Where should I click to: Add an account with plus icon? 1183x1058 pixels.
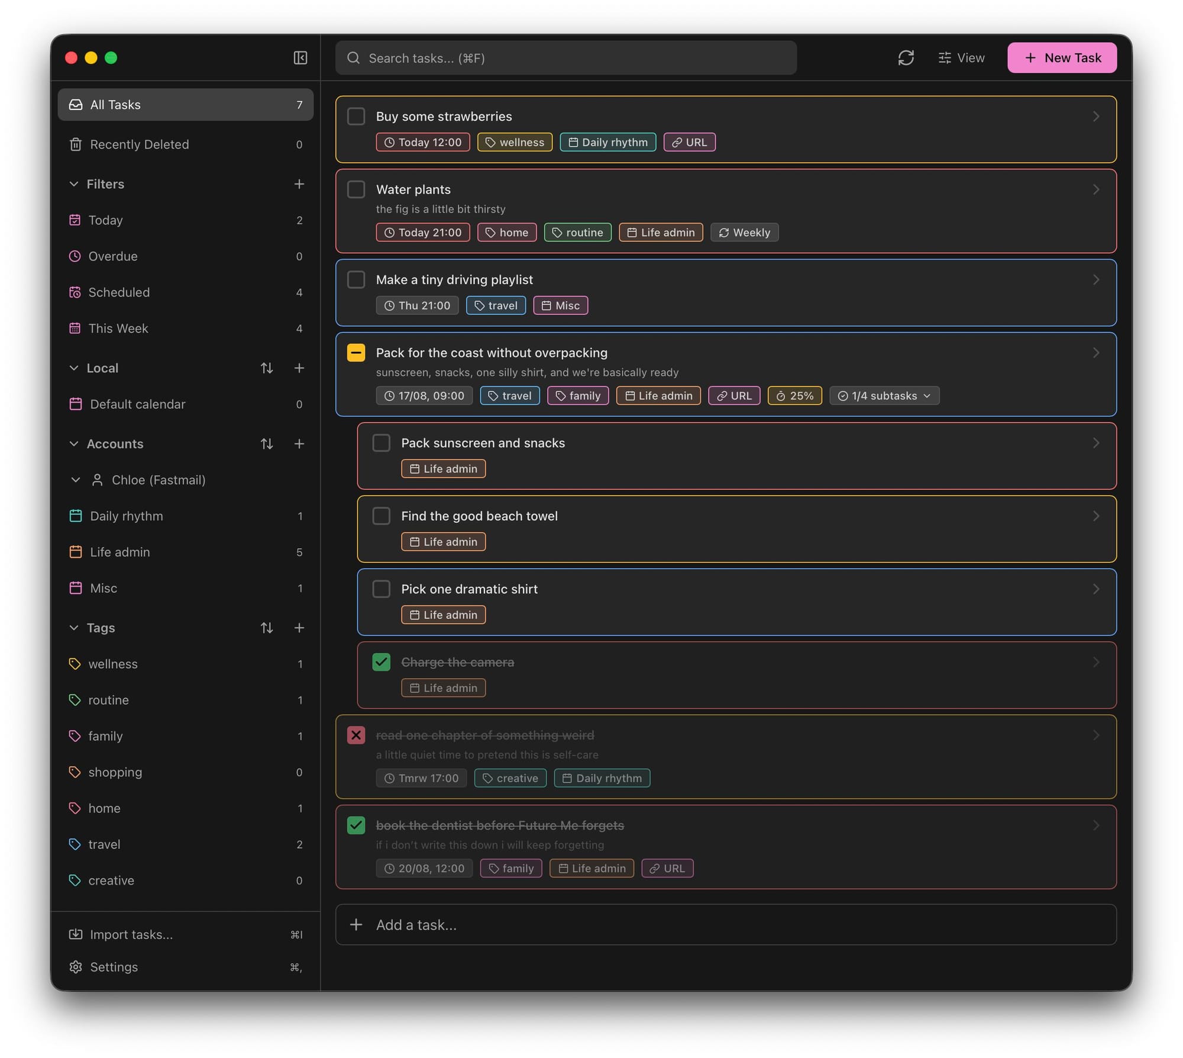299,444
